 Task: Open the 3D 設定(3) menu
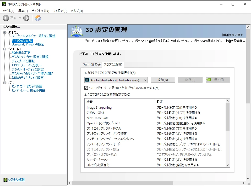60,11
